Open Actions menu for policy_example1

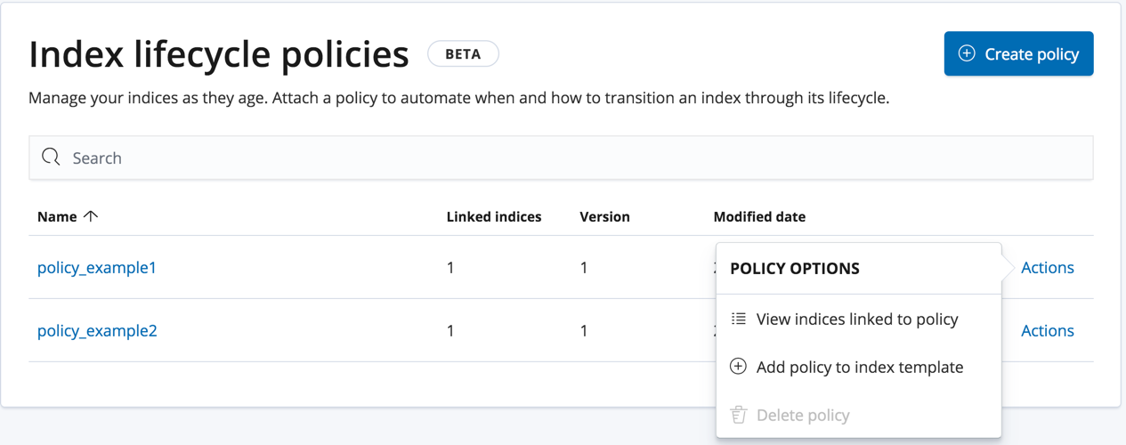[1047, 267]
